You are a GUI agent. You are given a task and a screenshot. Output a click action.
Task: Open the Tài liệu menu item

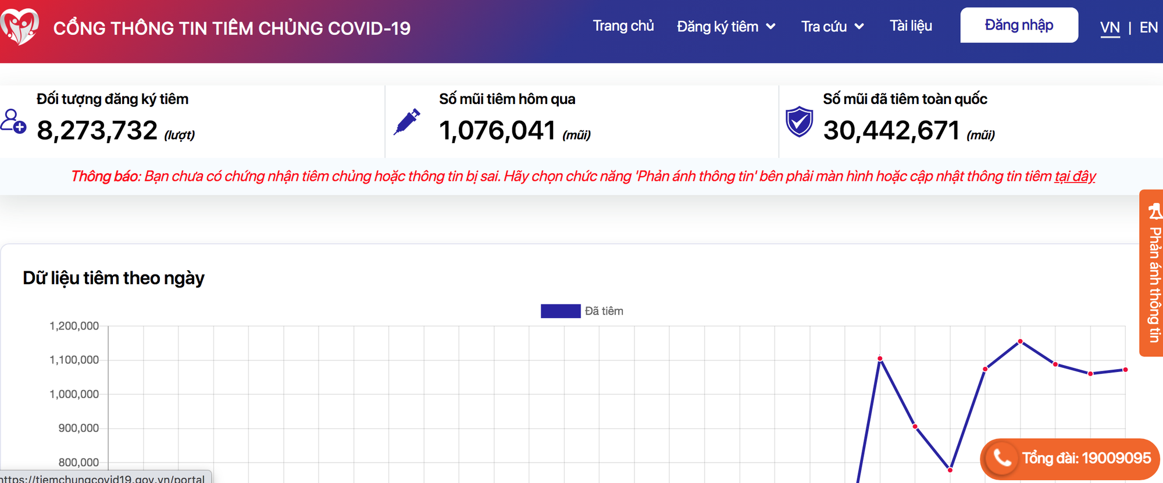click(911, 26)
